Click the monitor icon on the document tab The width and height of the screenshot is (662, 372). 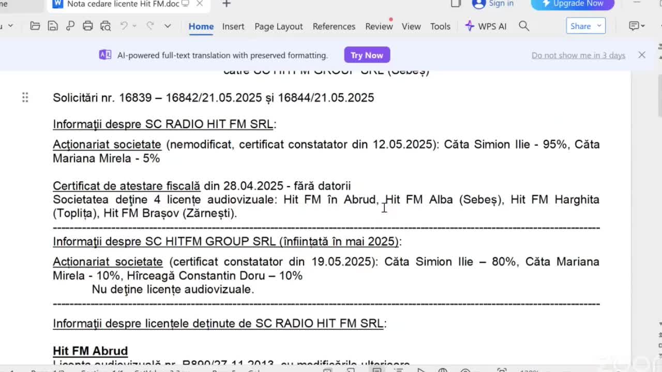coord(185,4)
